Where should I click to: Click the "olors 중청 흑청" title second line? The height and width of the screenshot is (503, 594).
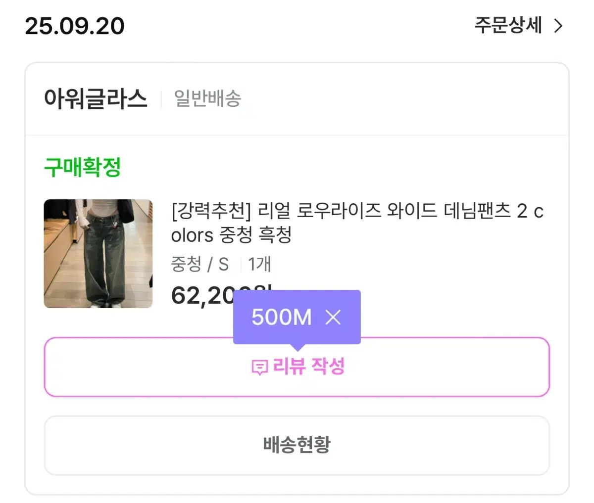pyautogui.click(x=231, y=235)
